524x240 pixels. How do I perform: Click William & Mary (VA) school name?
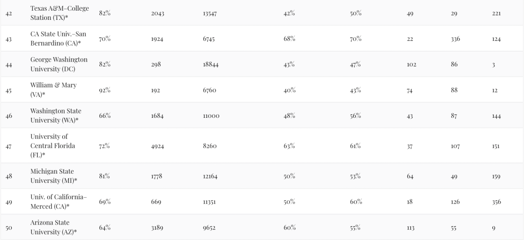(53, 90)
